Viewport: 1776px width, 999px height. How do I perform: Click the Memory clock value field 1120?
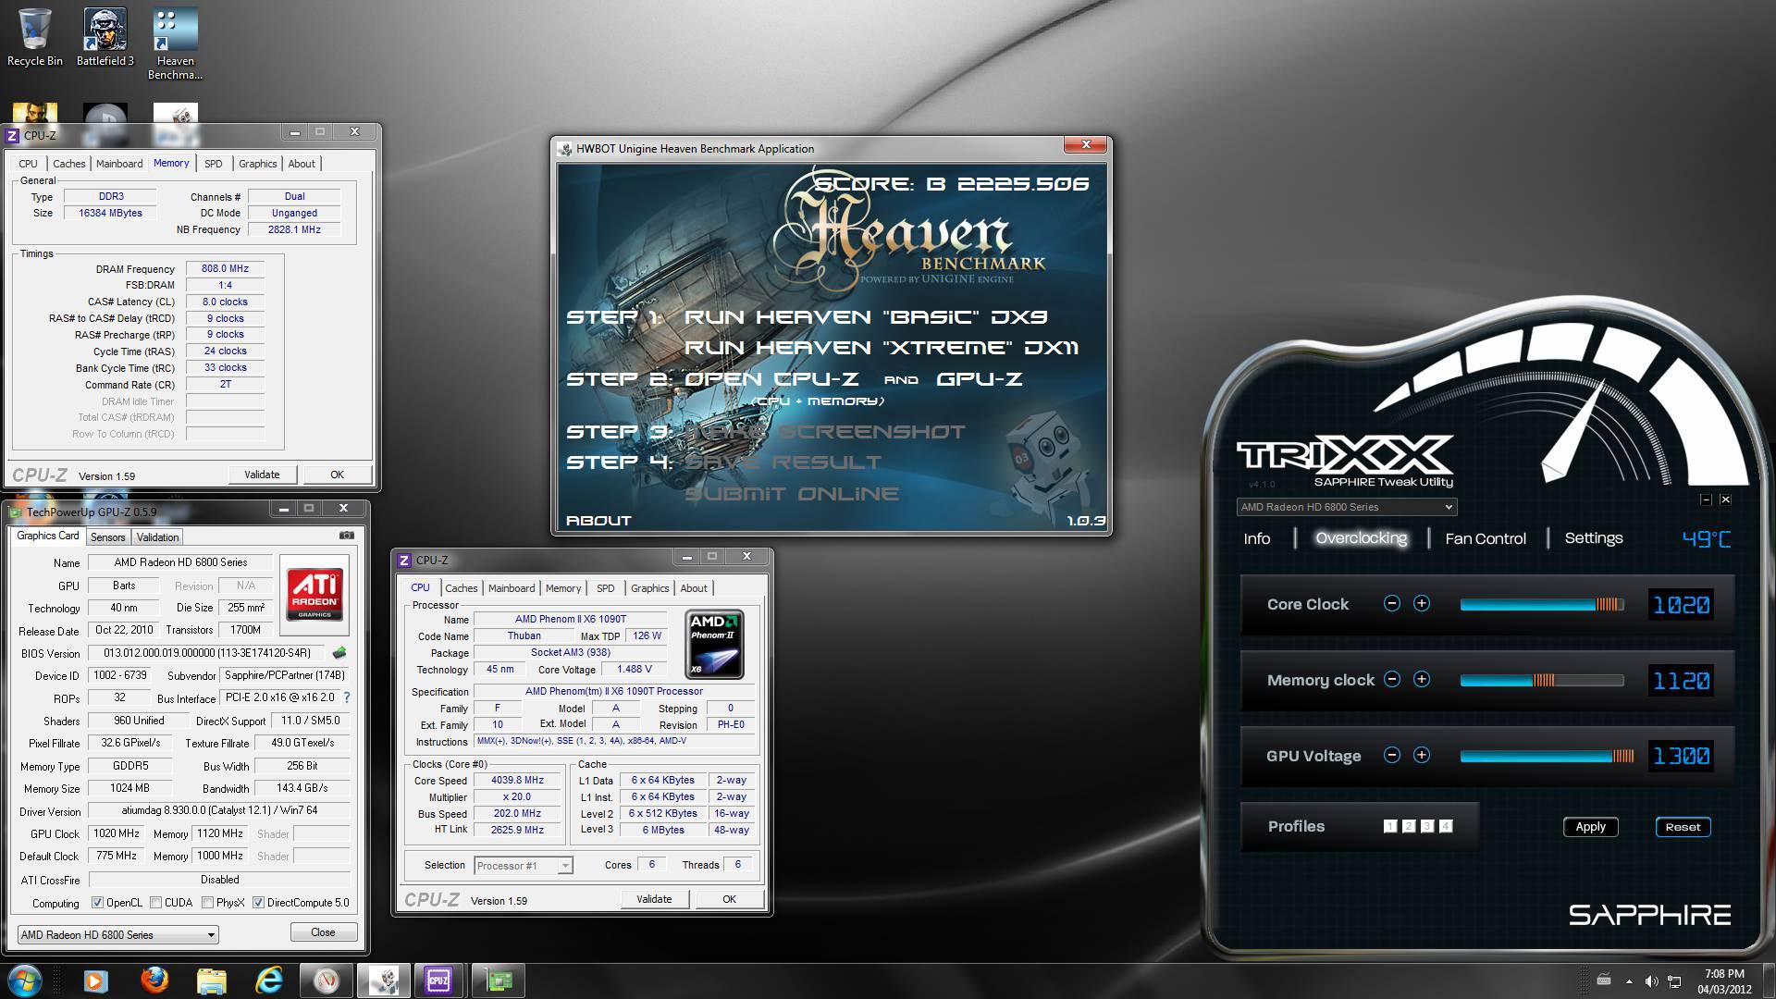(x=1681, y=681)
